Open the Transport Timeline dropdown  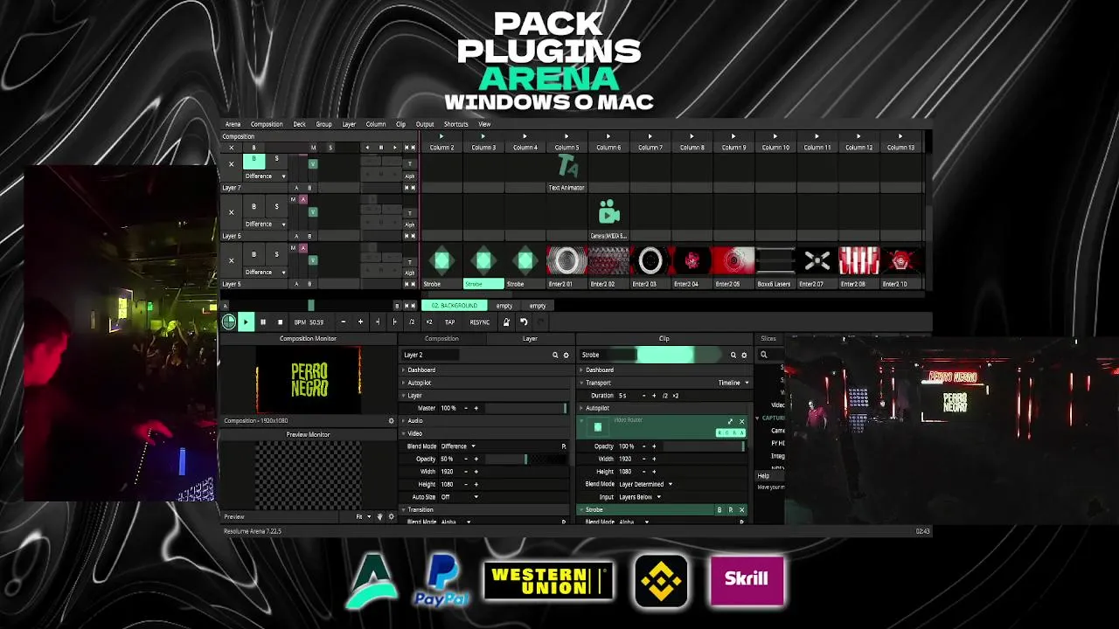pyautogui.click(x=733, y=383)
